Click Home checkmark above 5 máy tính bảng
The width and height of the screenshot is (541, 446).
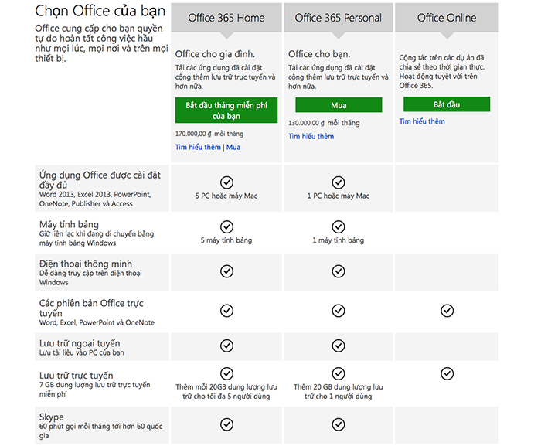coord(226,226)
